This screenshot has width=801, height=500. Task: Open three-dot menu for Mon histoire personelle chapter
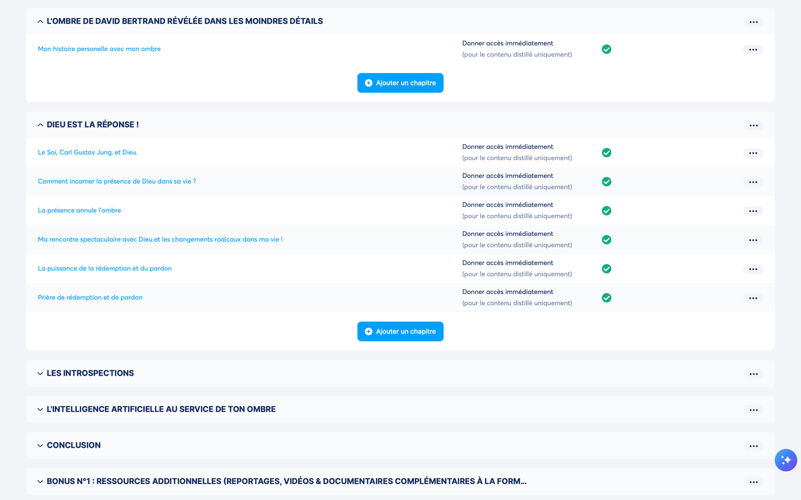click(x=753, y=50)
